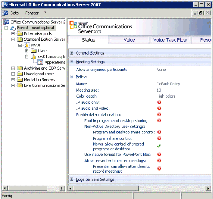This screenshot has height=199, width=213.
Task: Click the IP audio only red X status
Action: point(159,102)
